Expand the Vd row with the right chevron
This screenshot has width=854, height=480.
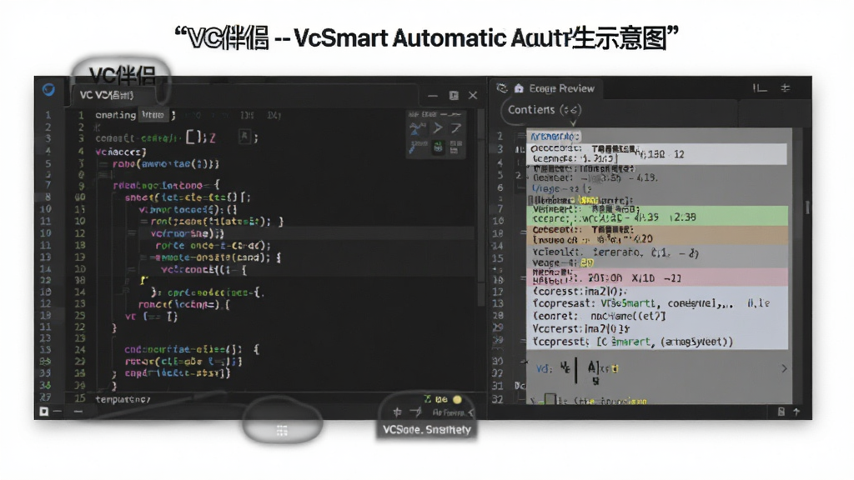pos(784,368)
